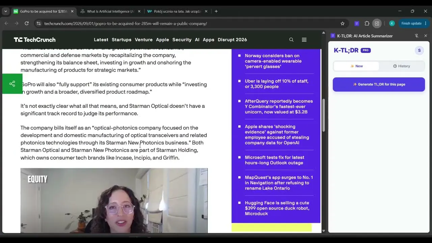Open the Venture nav section

point(144,39)
